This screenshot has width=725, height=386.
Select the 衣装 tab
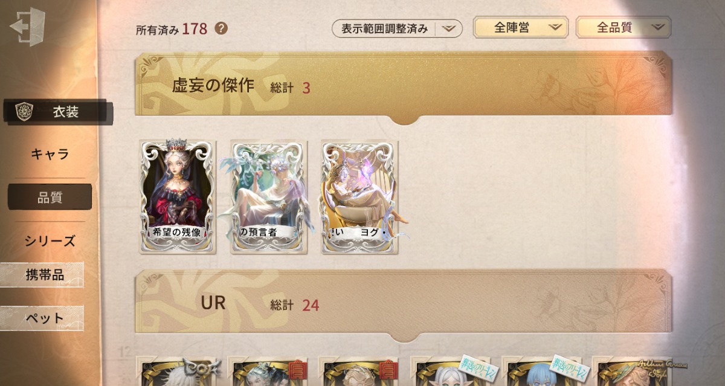pos(58,112)
